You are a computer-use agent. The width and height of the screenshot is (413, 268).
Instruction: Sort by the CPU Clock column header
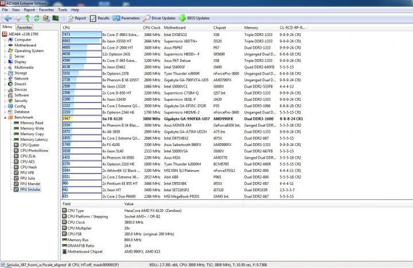coord(151,27)
